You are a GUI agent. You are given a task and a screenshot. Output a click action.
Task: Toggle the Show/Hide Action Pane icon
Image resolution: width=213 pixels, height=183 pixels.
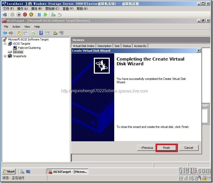47,33
